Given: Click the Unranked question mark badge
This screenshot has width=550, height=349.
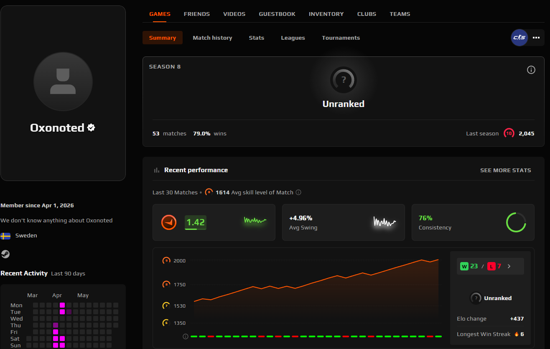Looking at the screenshot, I should [x=344, y=79].
